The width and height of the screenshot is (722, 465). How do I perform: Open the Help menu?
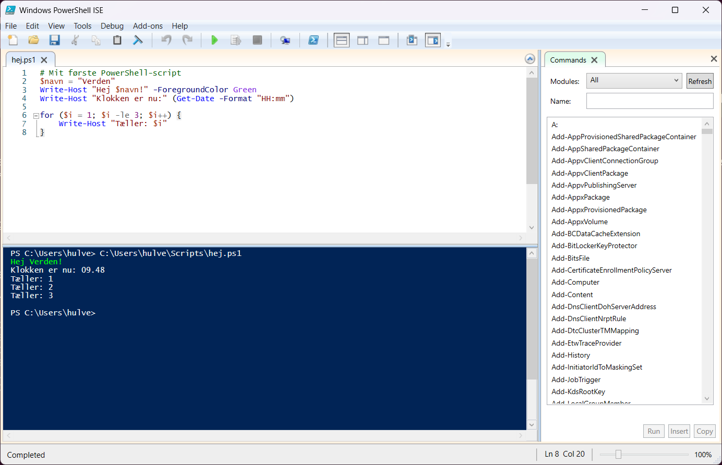pyautogui.click(x=180, y=26)
